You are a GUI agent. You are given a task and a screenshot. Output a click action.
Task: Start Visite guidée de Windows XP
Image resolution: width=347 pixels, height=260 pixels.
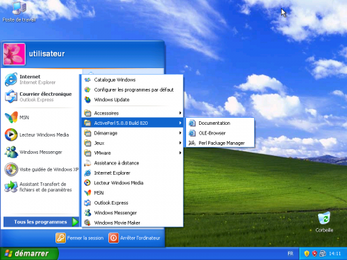42,169
